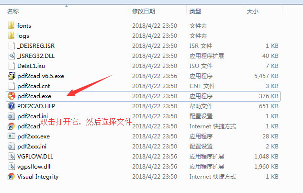Click the CNT 文件 type cell
303x193 pixels.
[x=202, y=86]
